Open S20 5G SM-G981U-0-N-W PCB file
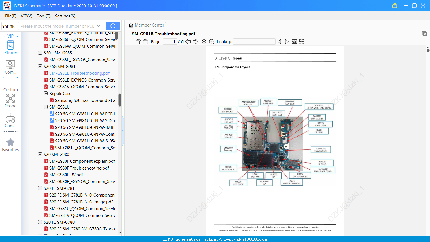Screen dimensions: 430x242 (x=82, y=114)
